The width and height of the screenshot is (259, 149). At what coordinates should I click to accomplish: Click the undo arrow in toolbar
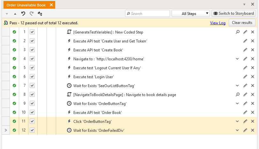coord(23,13)
